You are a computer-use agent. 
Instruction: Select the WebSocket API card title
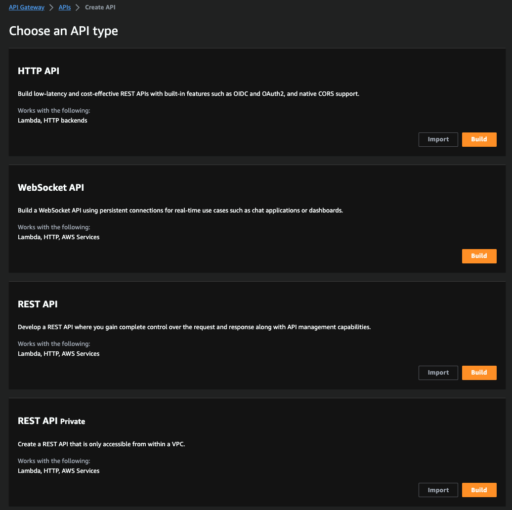(51, 188)
